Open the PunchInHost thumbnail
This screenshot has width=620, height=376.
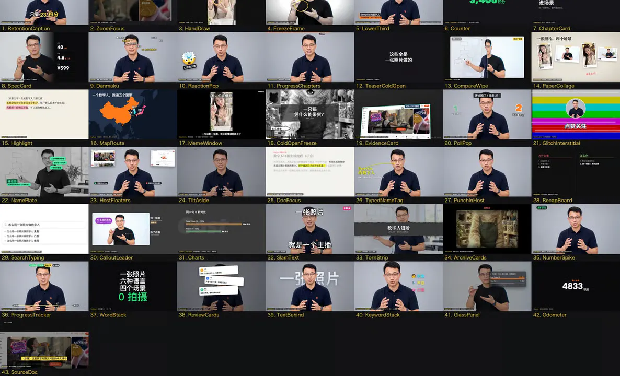pos(487,171)
